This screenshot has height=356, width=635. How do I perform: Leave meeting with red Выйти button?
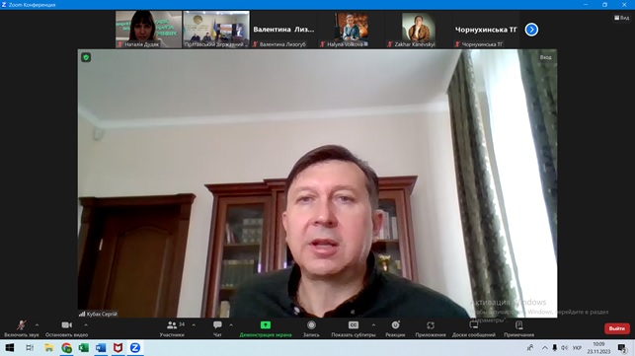click(617, 328)
